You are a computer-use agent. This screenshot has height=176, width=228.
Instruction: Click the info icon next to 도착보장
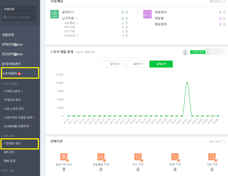coord(77,35)
